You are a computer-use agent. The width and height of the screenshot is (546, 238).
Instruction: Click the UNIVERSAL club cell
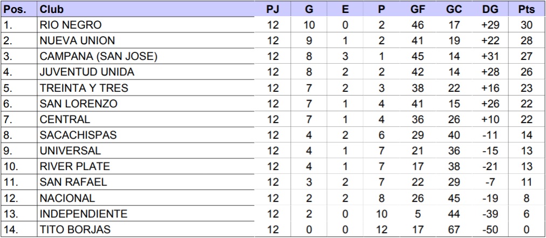[70, 151]
